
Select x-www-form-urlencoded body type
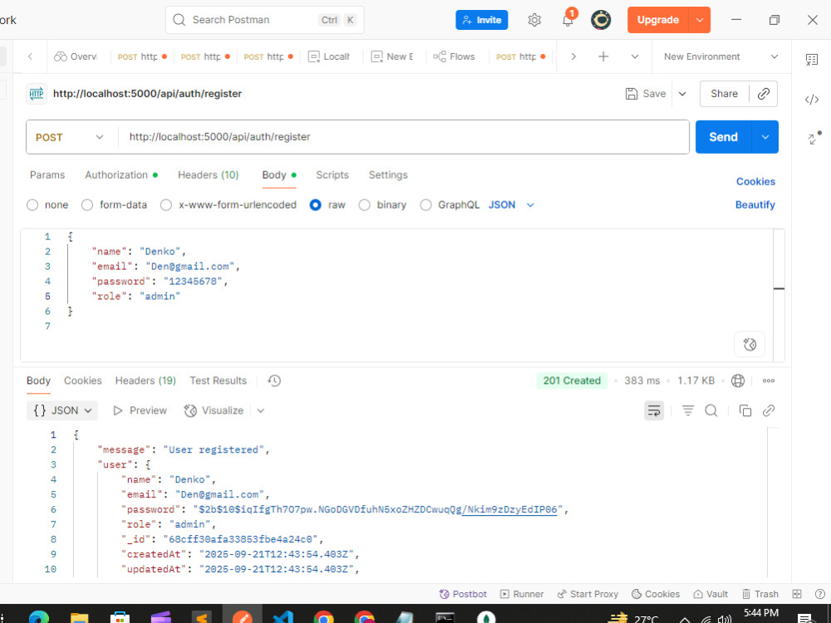(x=166, y=205)
